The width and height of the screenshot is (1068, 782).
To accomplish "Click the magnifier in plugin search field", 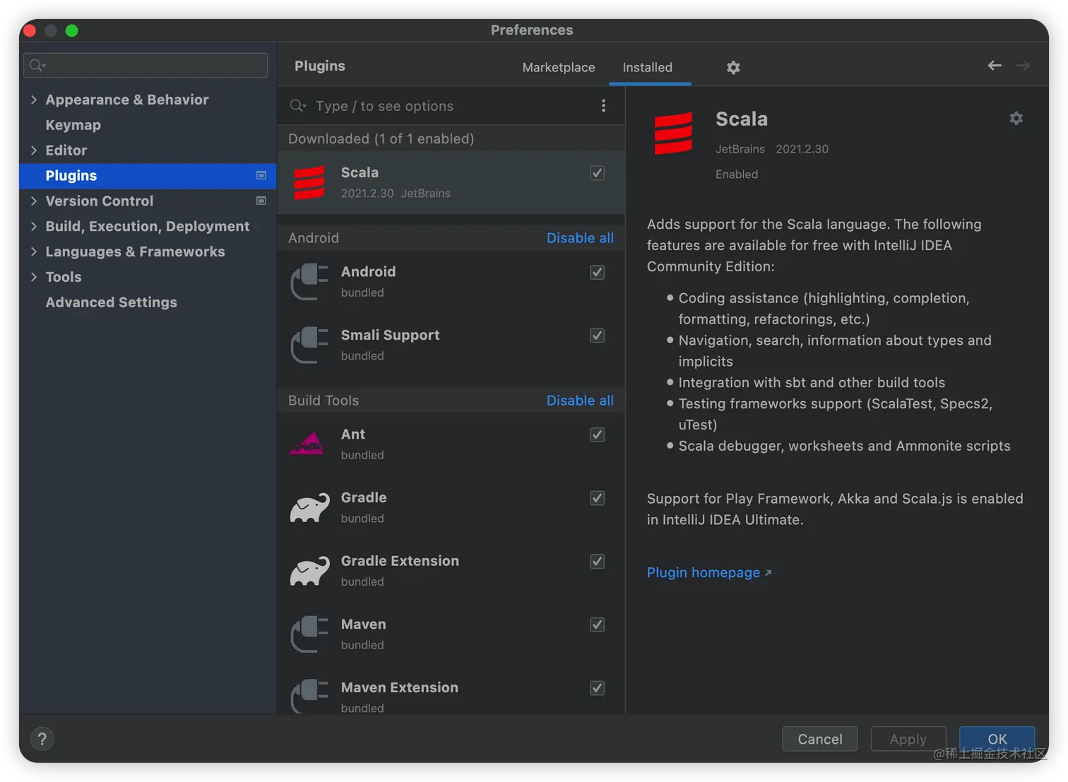I will [298, 106].
